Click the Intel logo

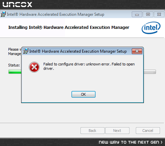point(151,28)
